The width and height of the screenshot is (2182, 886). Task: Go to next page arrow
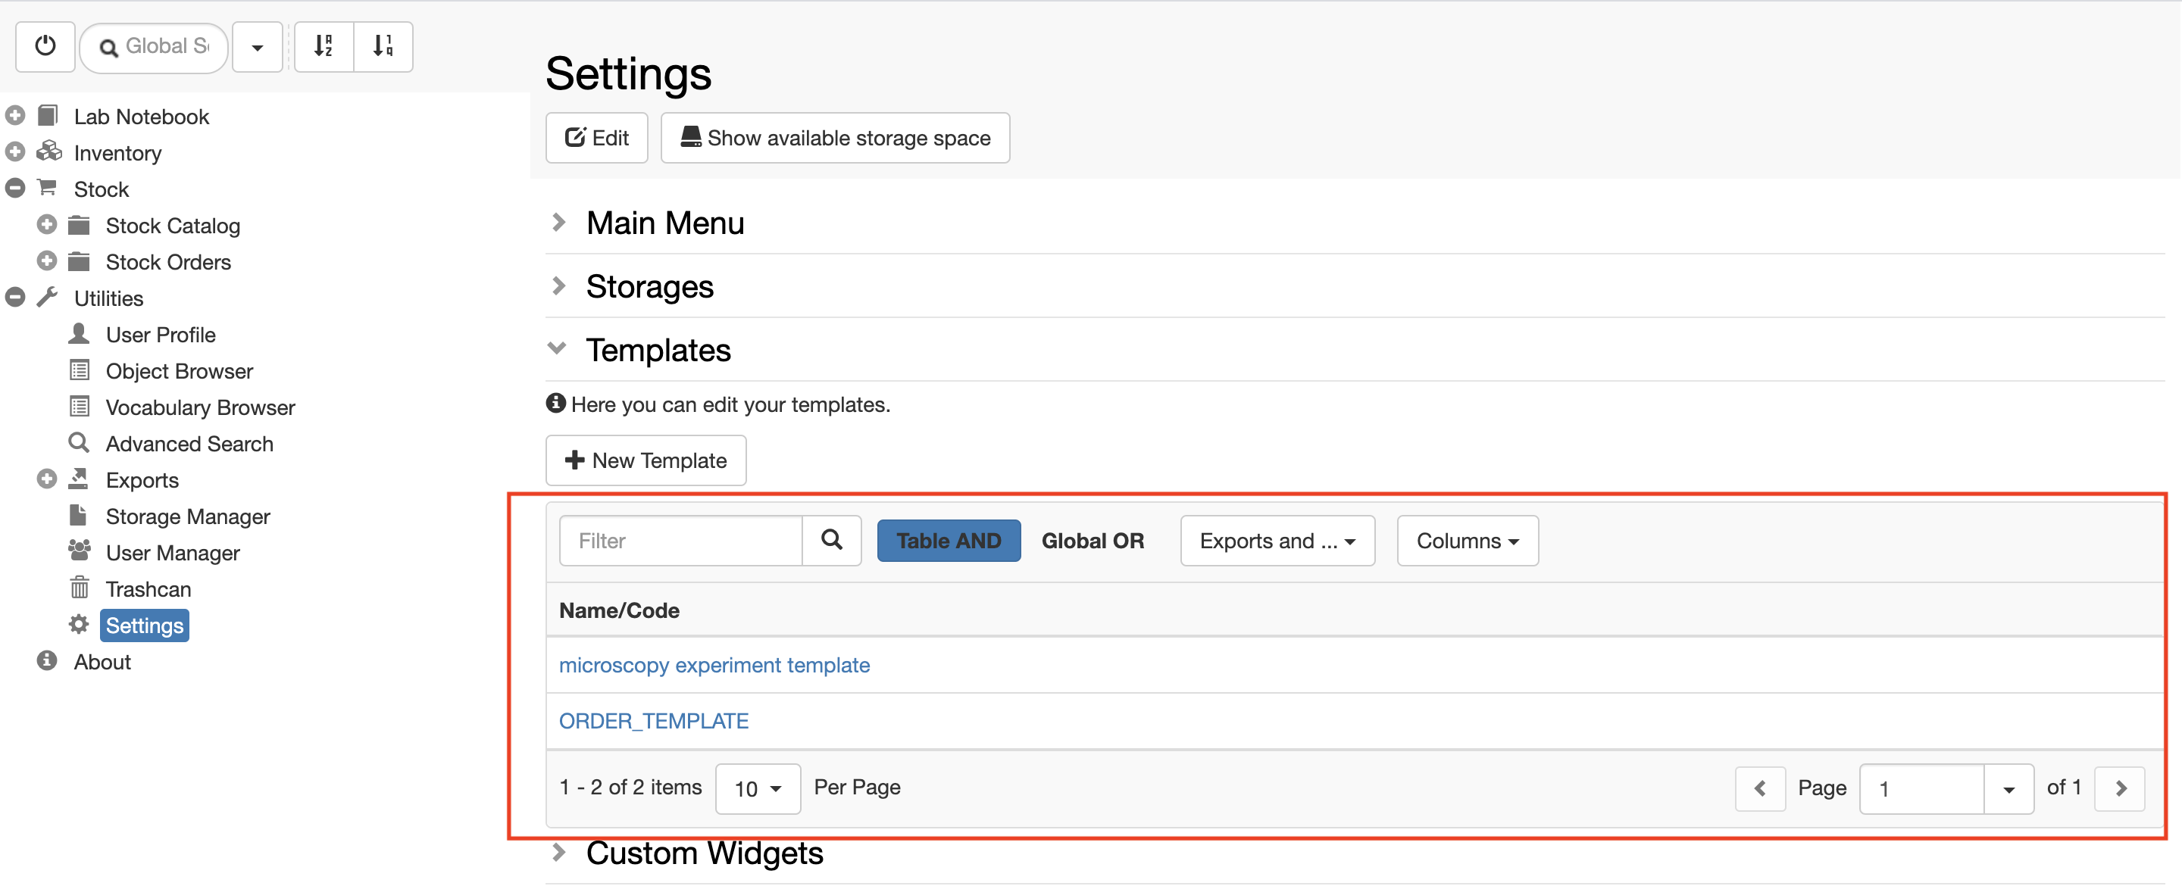(2120, 788)
